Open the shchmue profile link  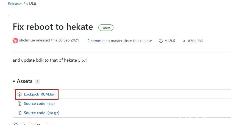point(27,40)
